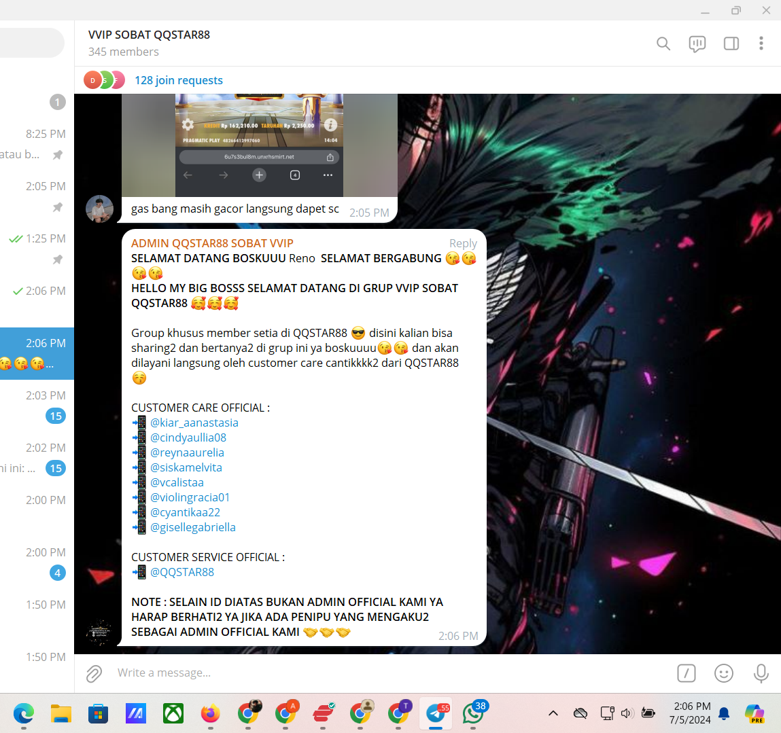Screen dimensions: 781x733
Task: Open the emoji picker smiley icon
Action: [x=723, y=673]
